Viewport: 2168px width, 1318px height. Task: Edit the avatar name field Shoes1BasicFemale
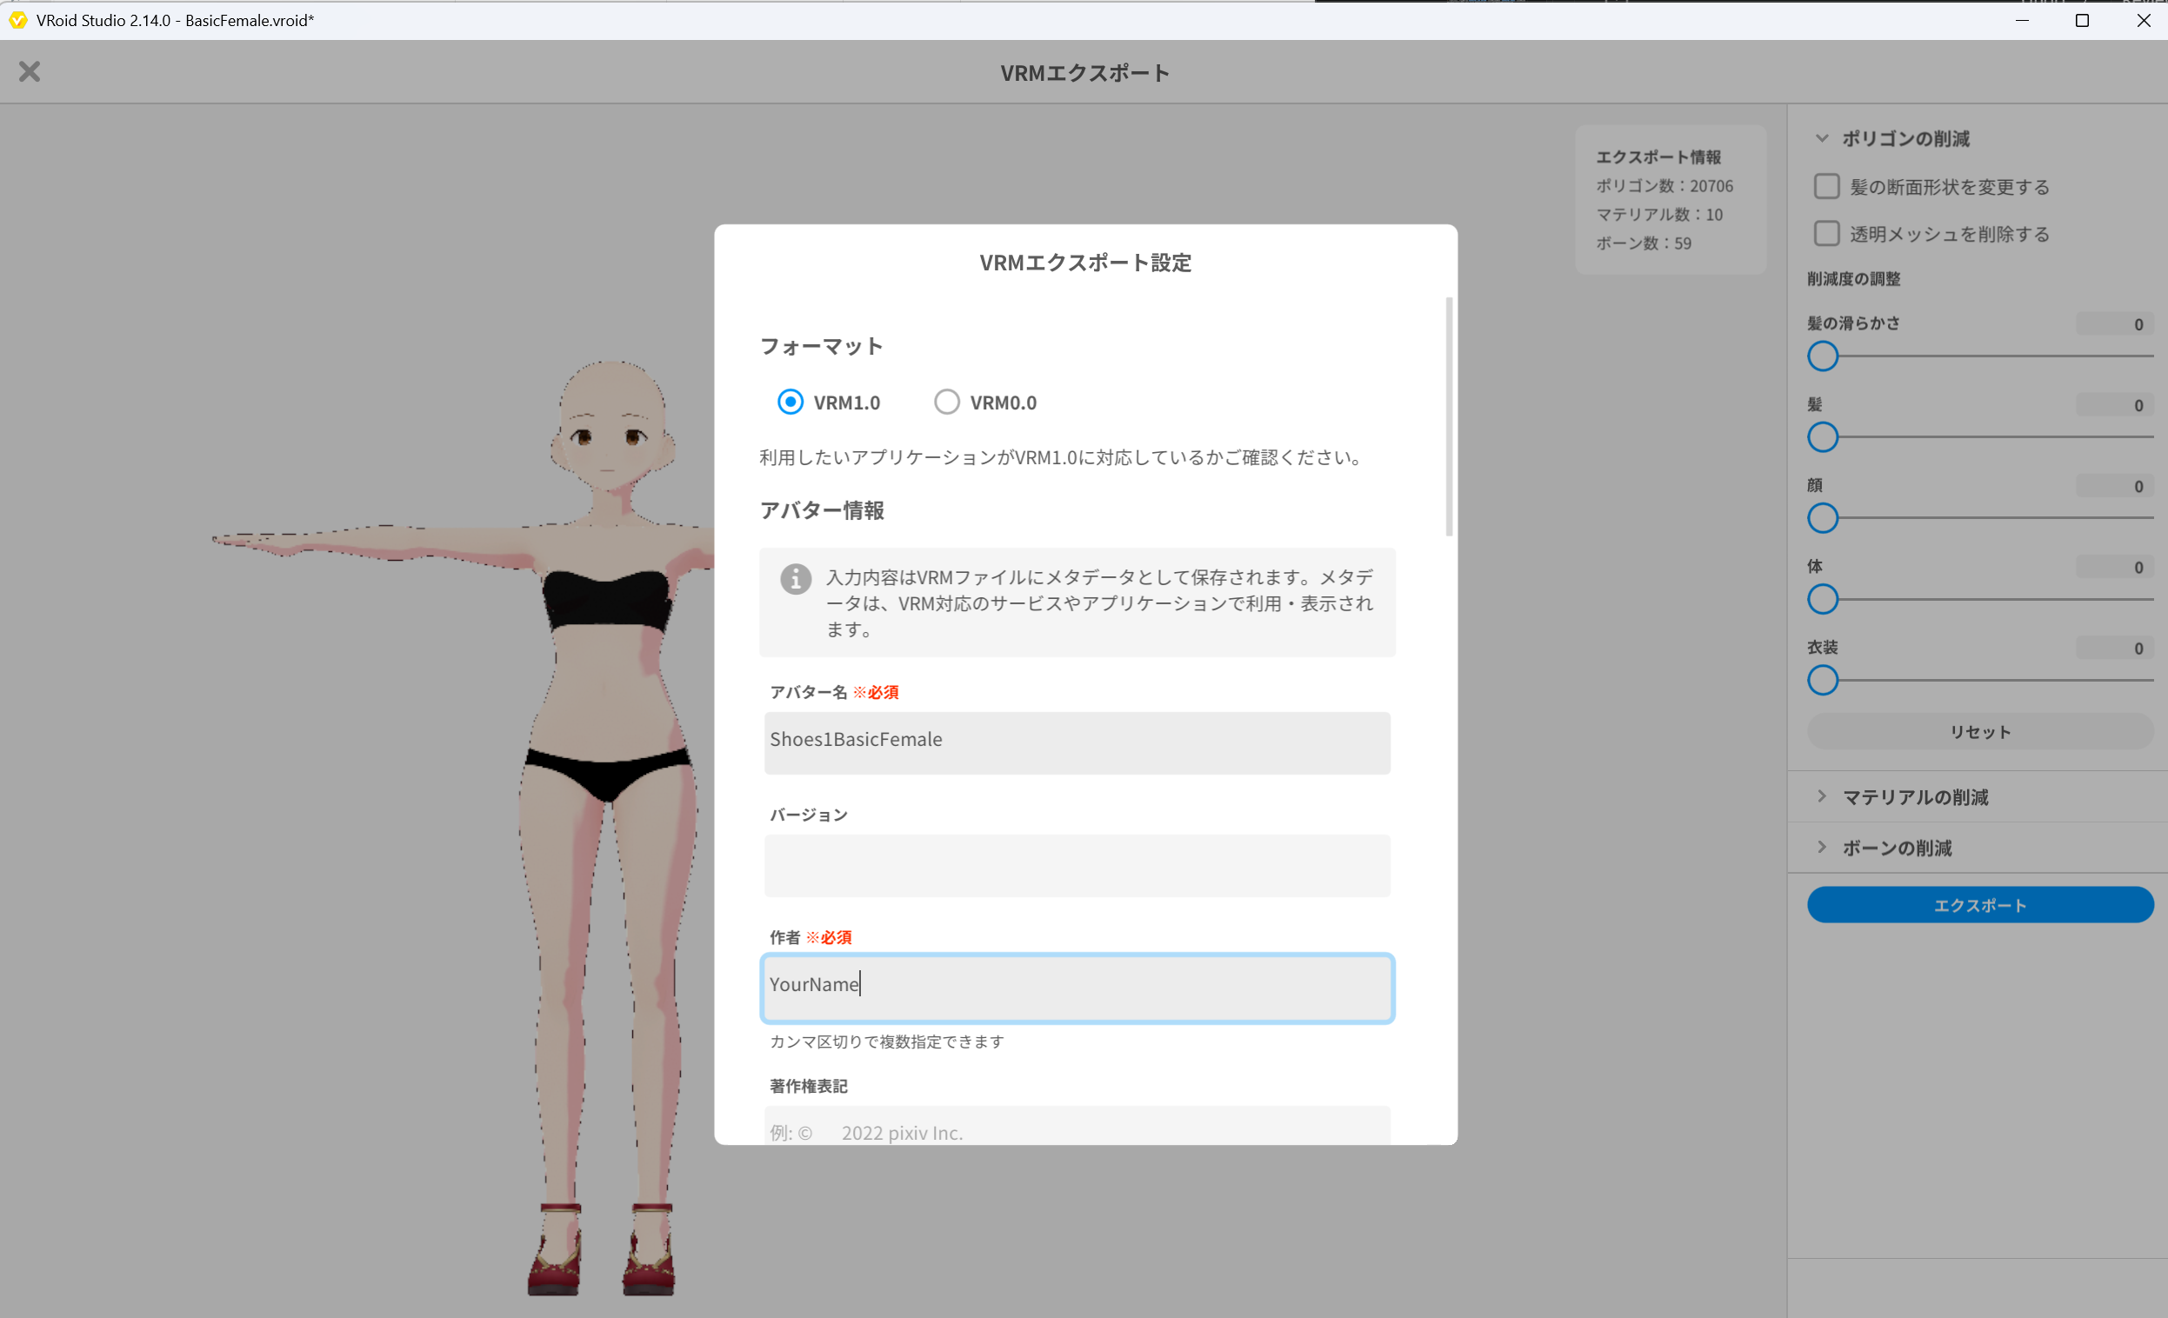click(1077, 742)
